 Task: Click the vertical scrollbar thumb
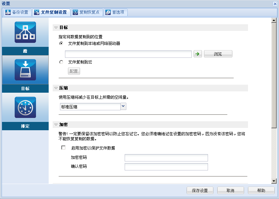274,75
